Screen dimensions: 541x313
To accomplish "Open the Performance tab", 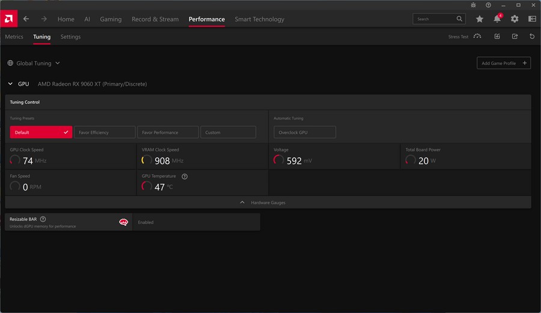I will tap(207, 19).
